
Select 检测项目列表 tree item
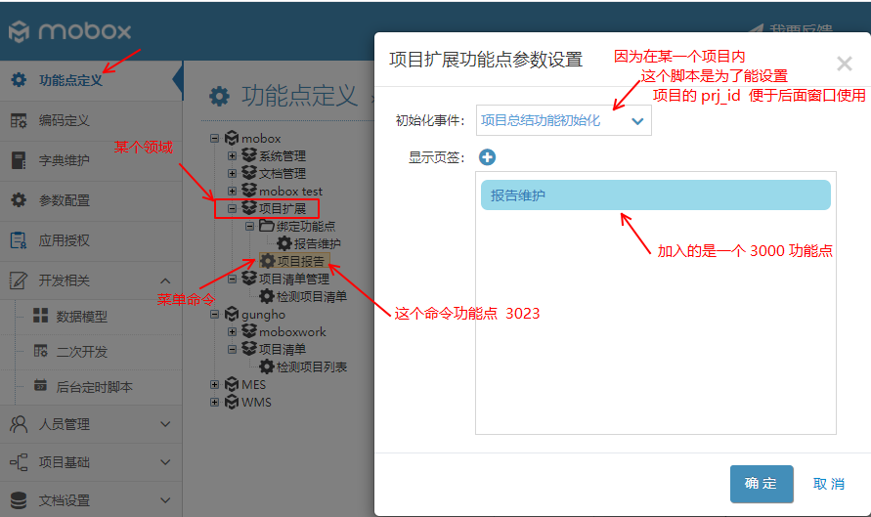tap(311, 367)
